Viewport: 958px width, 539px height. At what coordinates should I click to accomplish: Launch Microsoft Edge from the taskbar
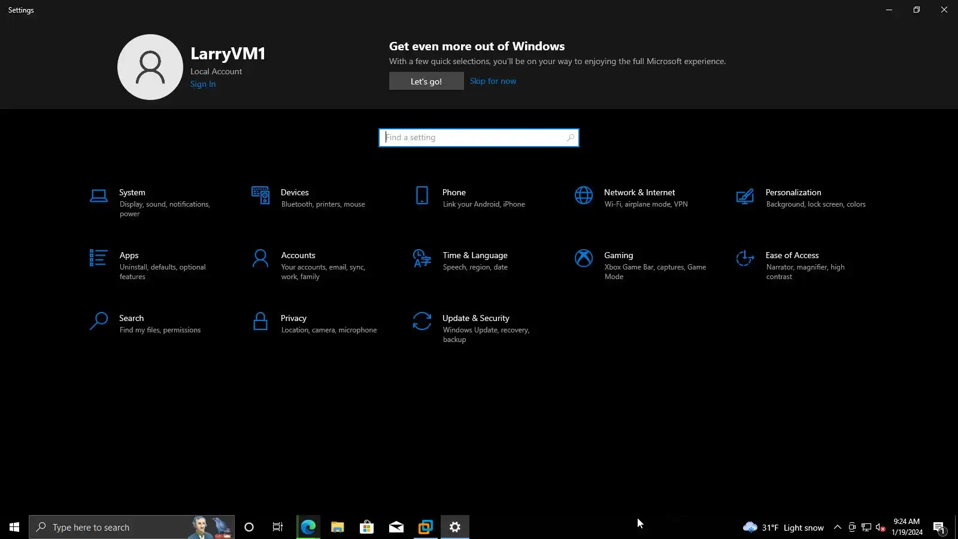(308, 527)
